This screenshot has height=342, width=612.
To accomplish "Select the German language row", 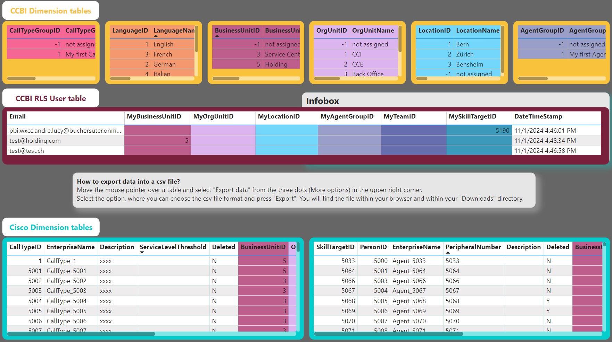I will 152,64.
